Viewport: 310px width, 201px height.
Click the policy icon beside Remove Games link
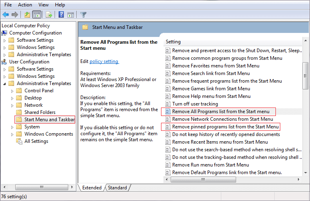[x=168, y=89]
